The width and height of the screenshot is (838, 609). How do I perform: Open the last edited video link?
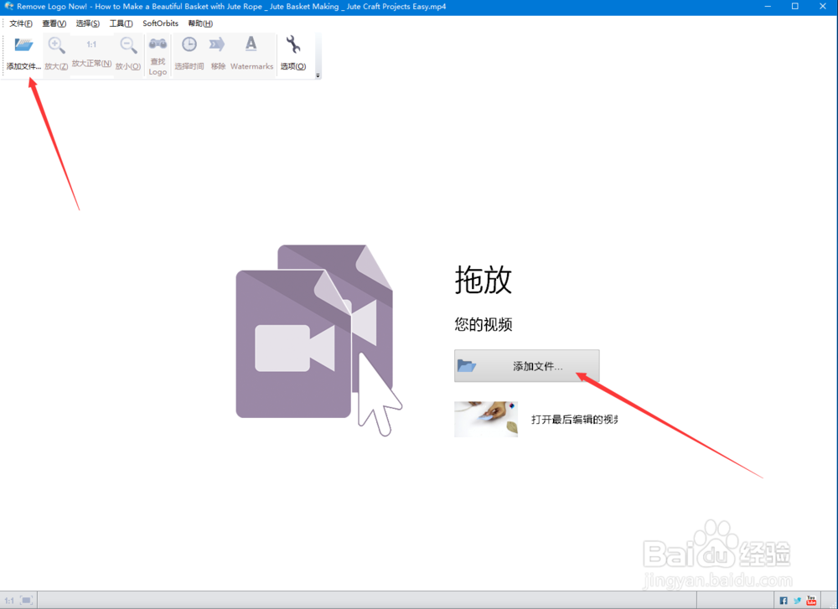point(574,420)
